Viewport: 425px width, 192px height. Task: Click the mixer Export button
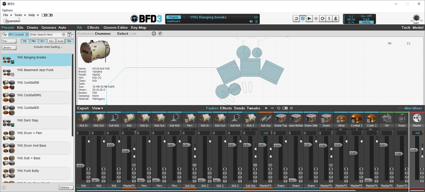point(83,108)
